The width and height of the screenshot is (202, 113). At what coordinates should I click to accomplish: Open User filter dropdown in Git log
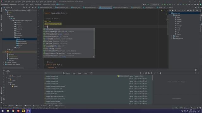click(75, 73)
